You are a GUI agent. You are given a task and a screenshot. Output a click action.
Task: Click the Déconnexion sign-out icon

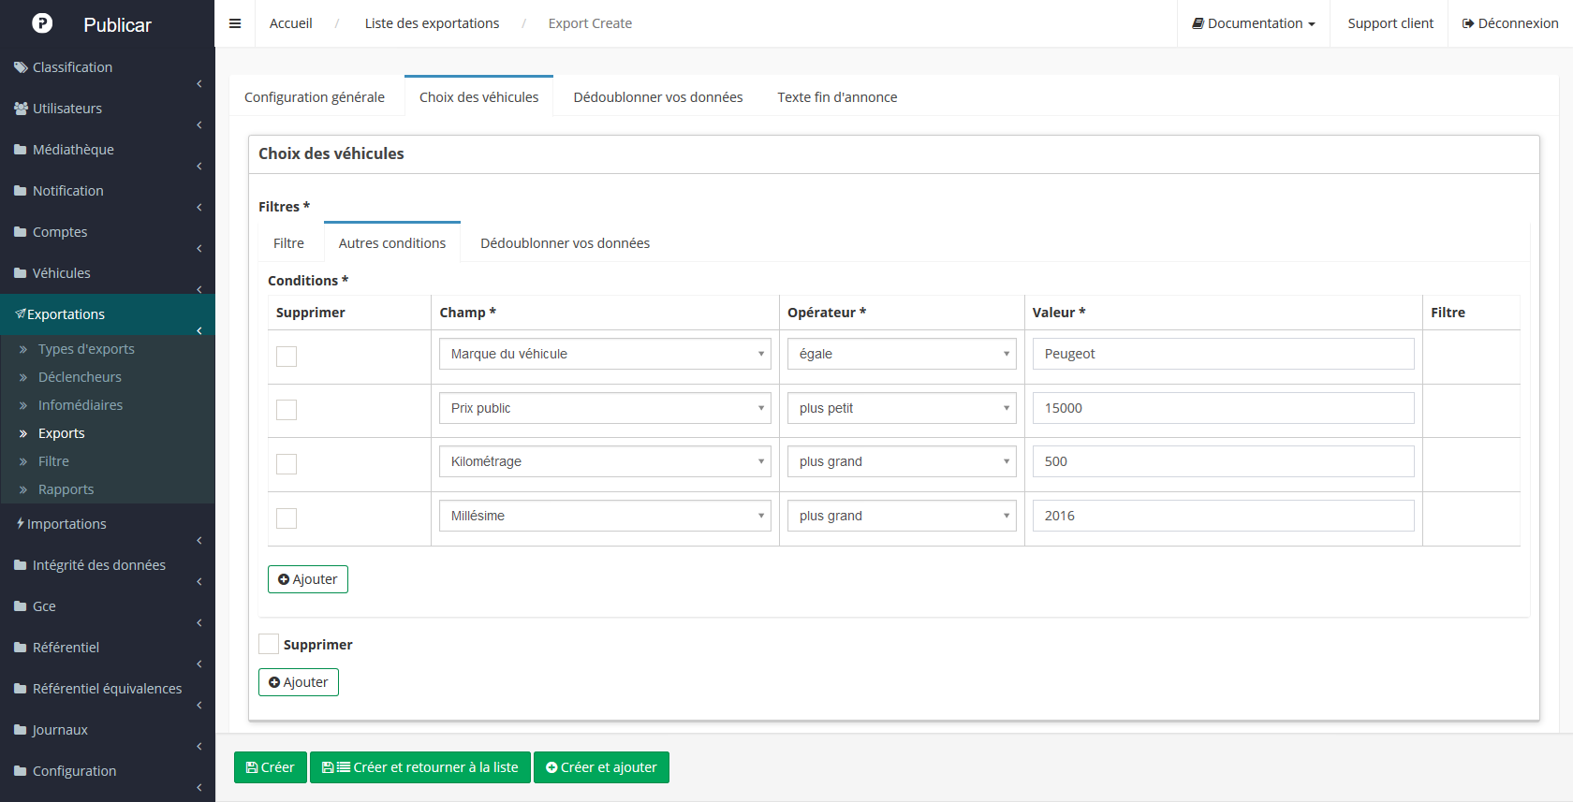tap(1468, 23)
